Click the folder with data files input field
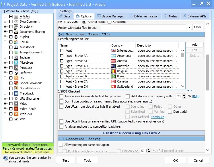Viewport: 214px width, 167px height. pos(143,27)
